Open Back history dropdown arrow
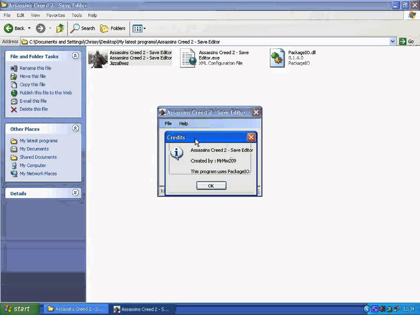This screenshot has width=420, height=315. click(29, 28)
